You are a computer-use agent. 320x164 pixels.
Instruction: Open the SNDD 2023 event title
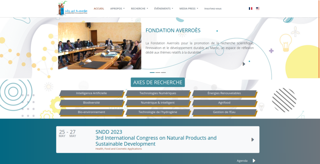pyautogui.click(x=109, y=132)
